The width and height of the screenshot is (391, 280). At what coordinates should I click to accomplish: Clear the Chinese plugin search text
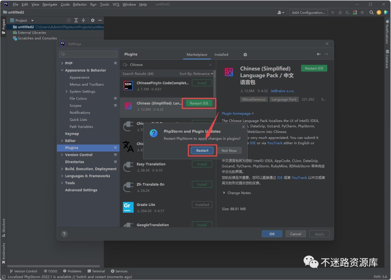click(x=210, y=65)
